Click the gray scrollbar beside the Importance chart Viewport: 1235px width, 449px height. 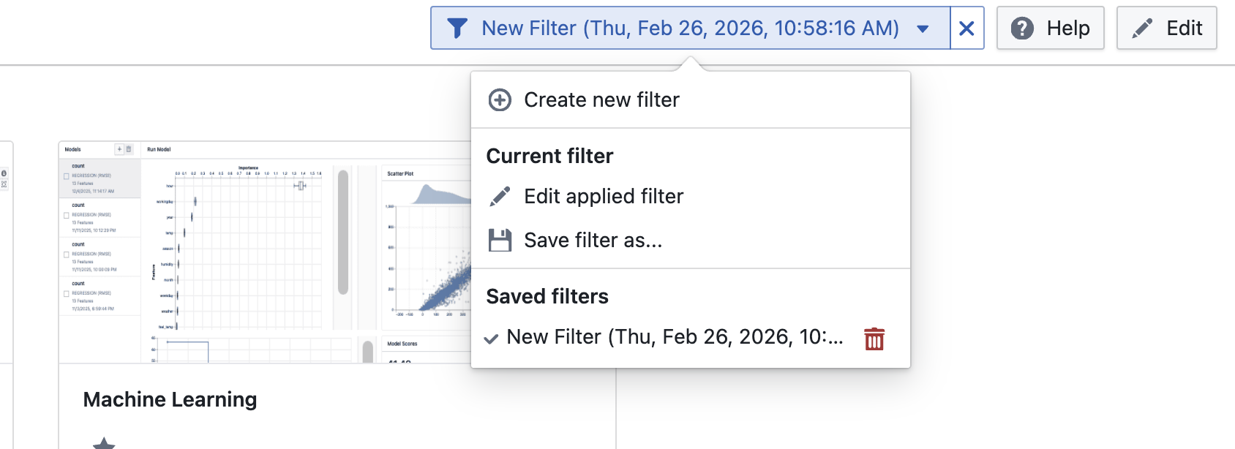343,232
